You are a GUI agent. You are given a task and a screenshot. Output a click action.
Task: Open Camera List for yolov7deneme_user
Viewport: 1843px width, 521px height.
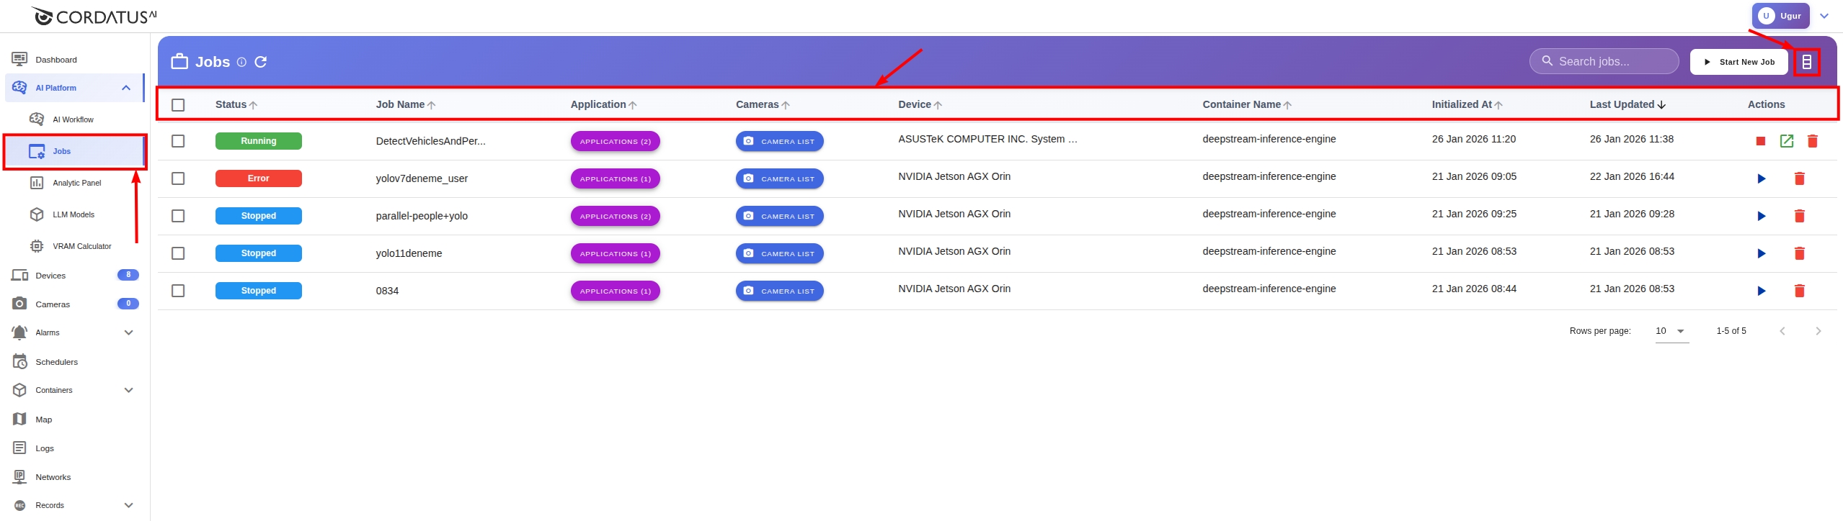tap(779, 179)
